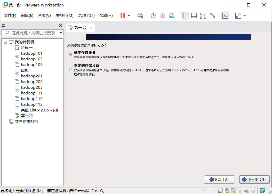Click the VMware Workstation title bar logo
The width and height of the screenshot is (272, 194).
(x=5, y=5)
